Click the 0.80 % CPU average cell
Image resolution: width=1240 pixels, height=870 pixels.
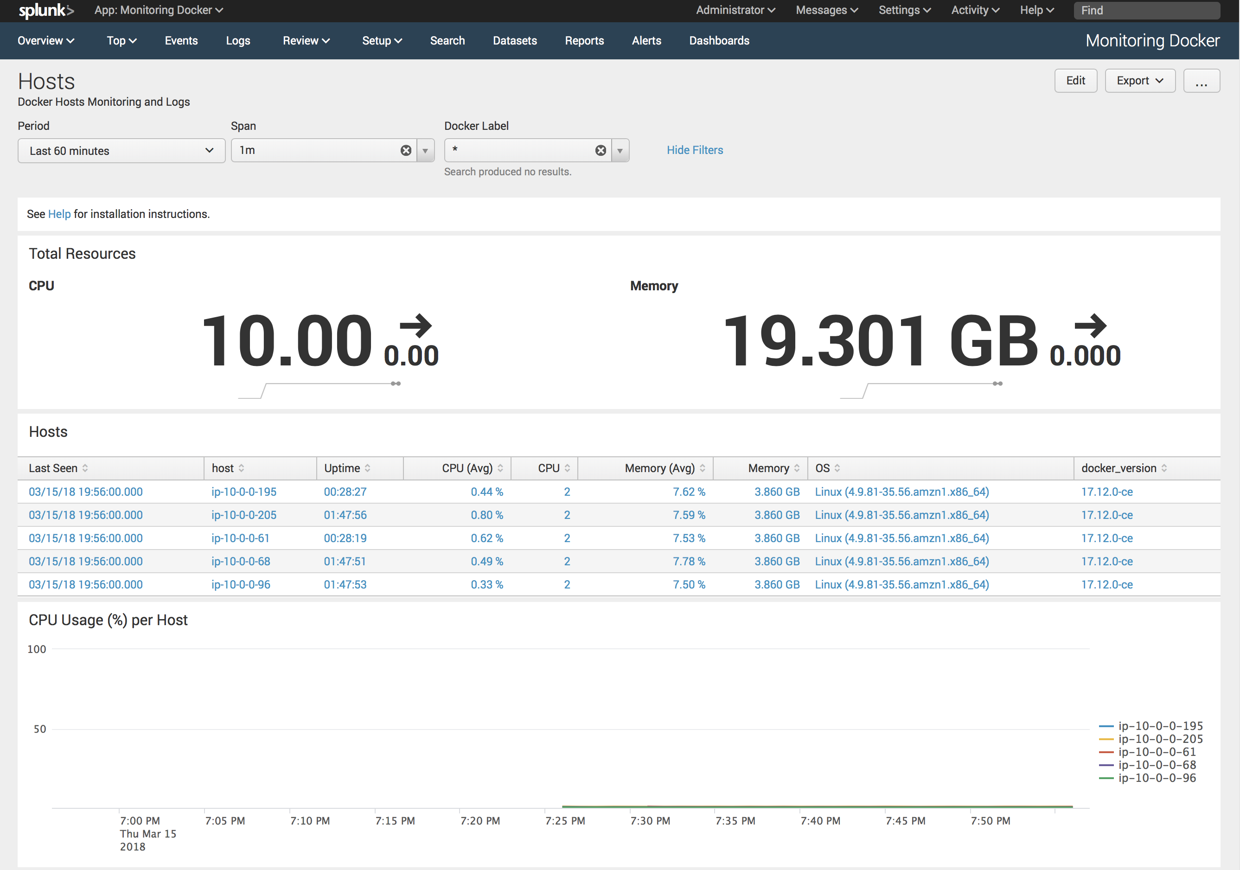tap(486, 515)
